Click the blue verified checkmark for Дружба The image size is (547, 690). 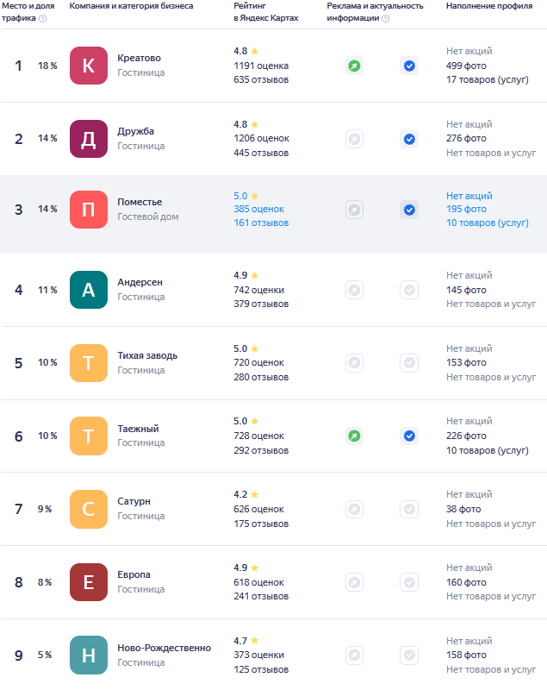tap(409, 139)
